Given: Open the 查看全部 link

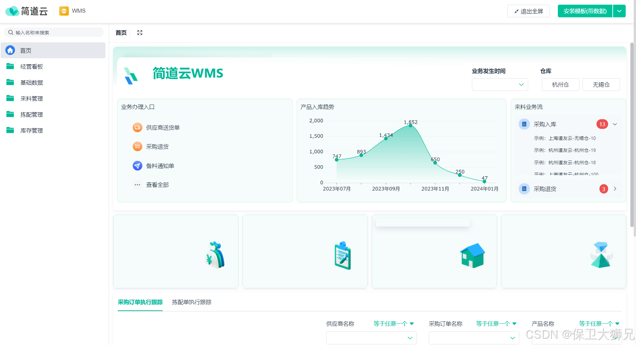Looking at the screenshot, I should pos(157,185).
